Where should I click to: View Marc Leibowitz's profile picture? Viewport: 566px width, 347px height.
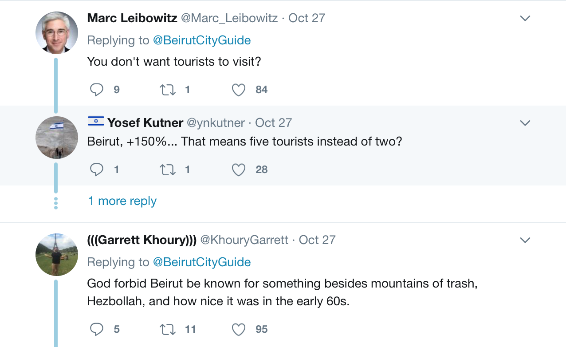click(56, 32)
